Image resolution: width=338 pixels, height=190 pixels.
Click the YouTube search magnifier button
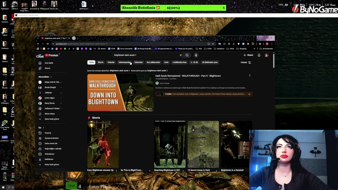point(187,55)
